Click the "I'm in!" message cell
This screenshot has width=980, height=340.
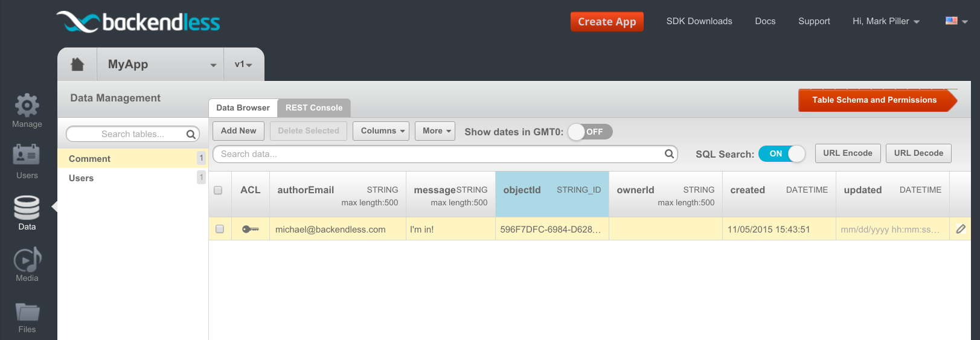pos(450,229)
